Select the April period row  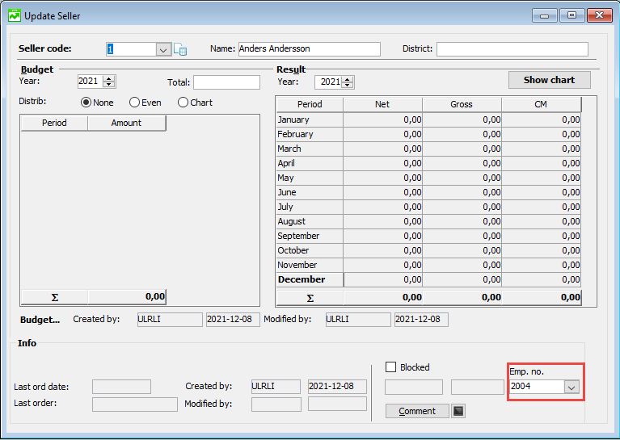coord(428,163)
